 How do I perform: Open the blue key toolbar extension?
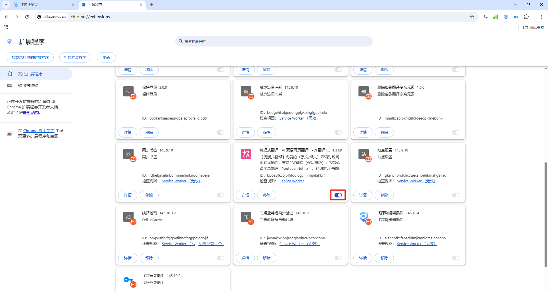516,17
